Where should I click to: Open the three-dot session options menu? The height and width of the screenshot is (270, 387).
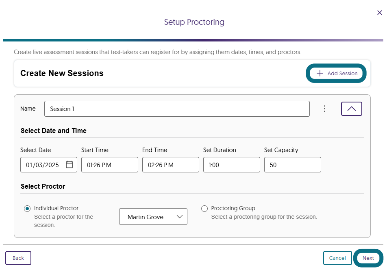coord(324,109)
